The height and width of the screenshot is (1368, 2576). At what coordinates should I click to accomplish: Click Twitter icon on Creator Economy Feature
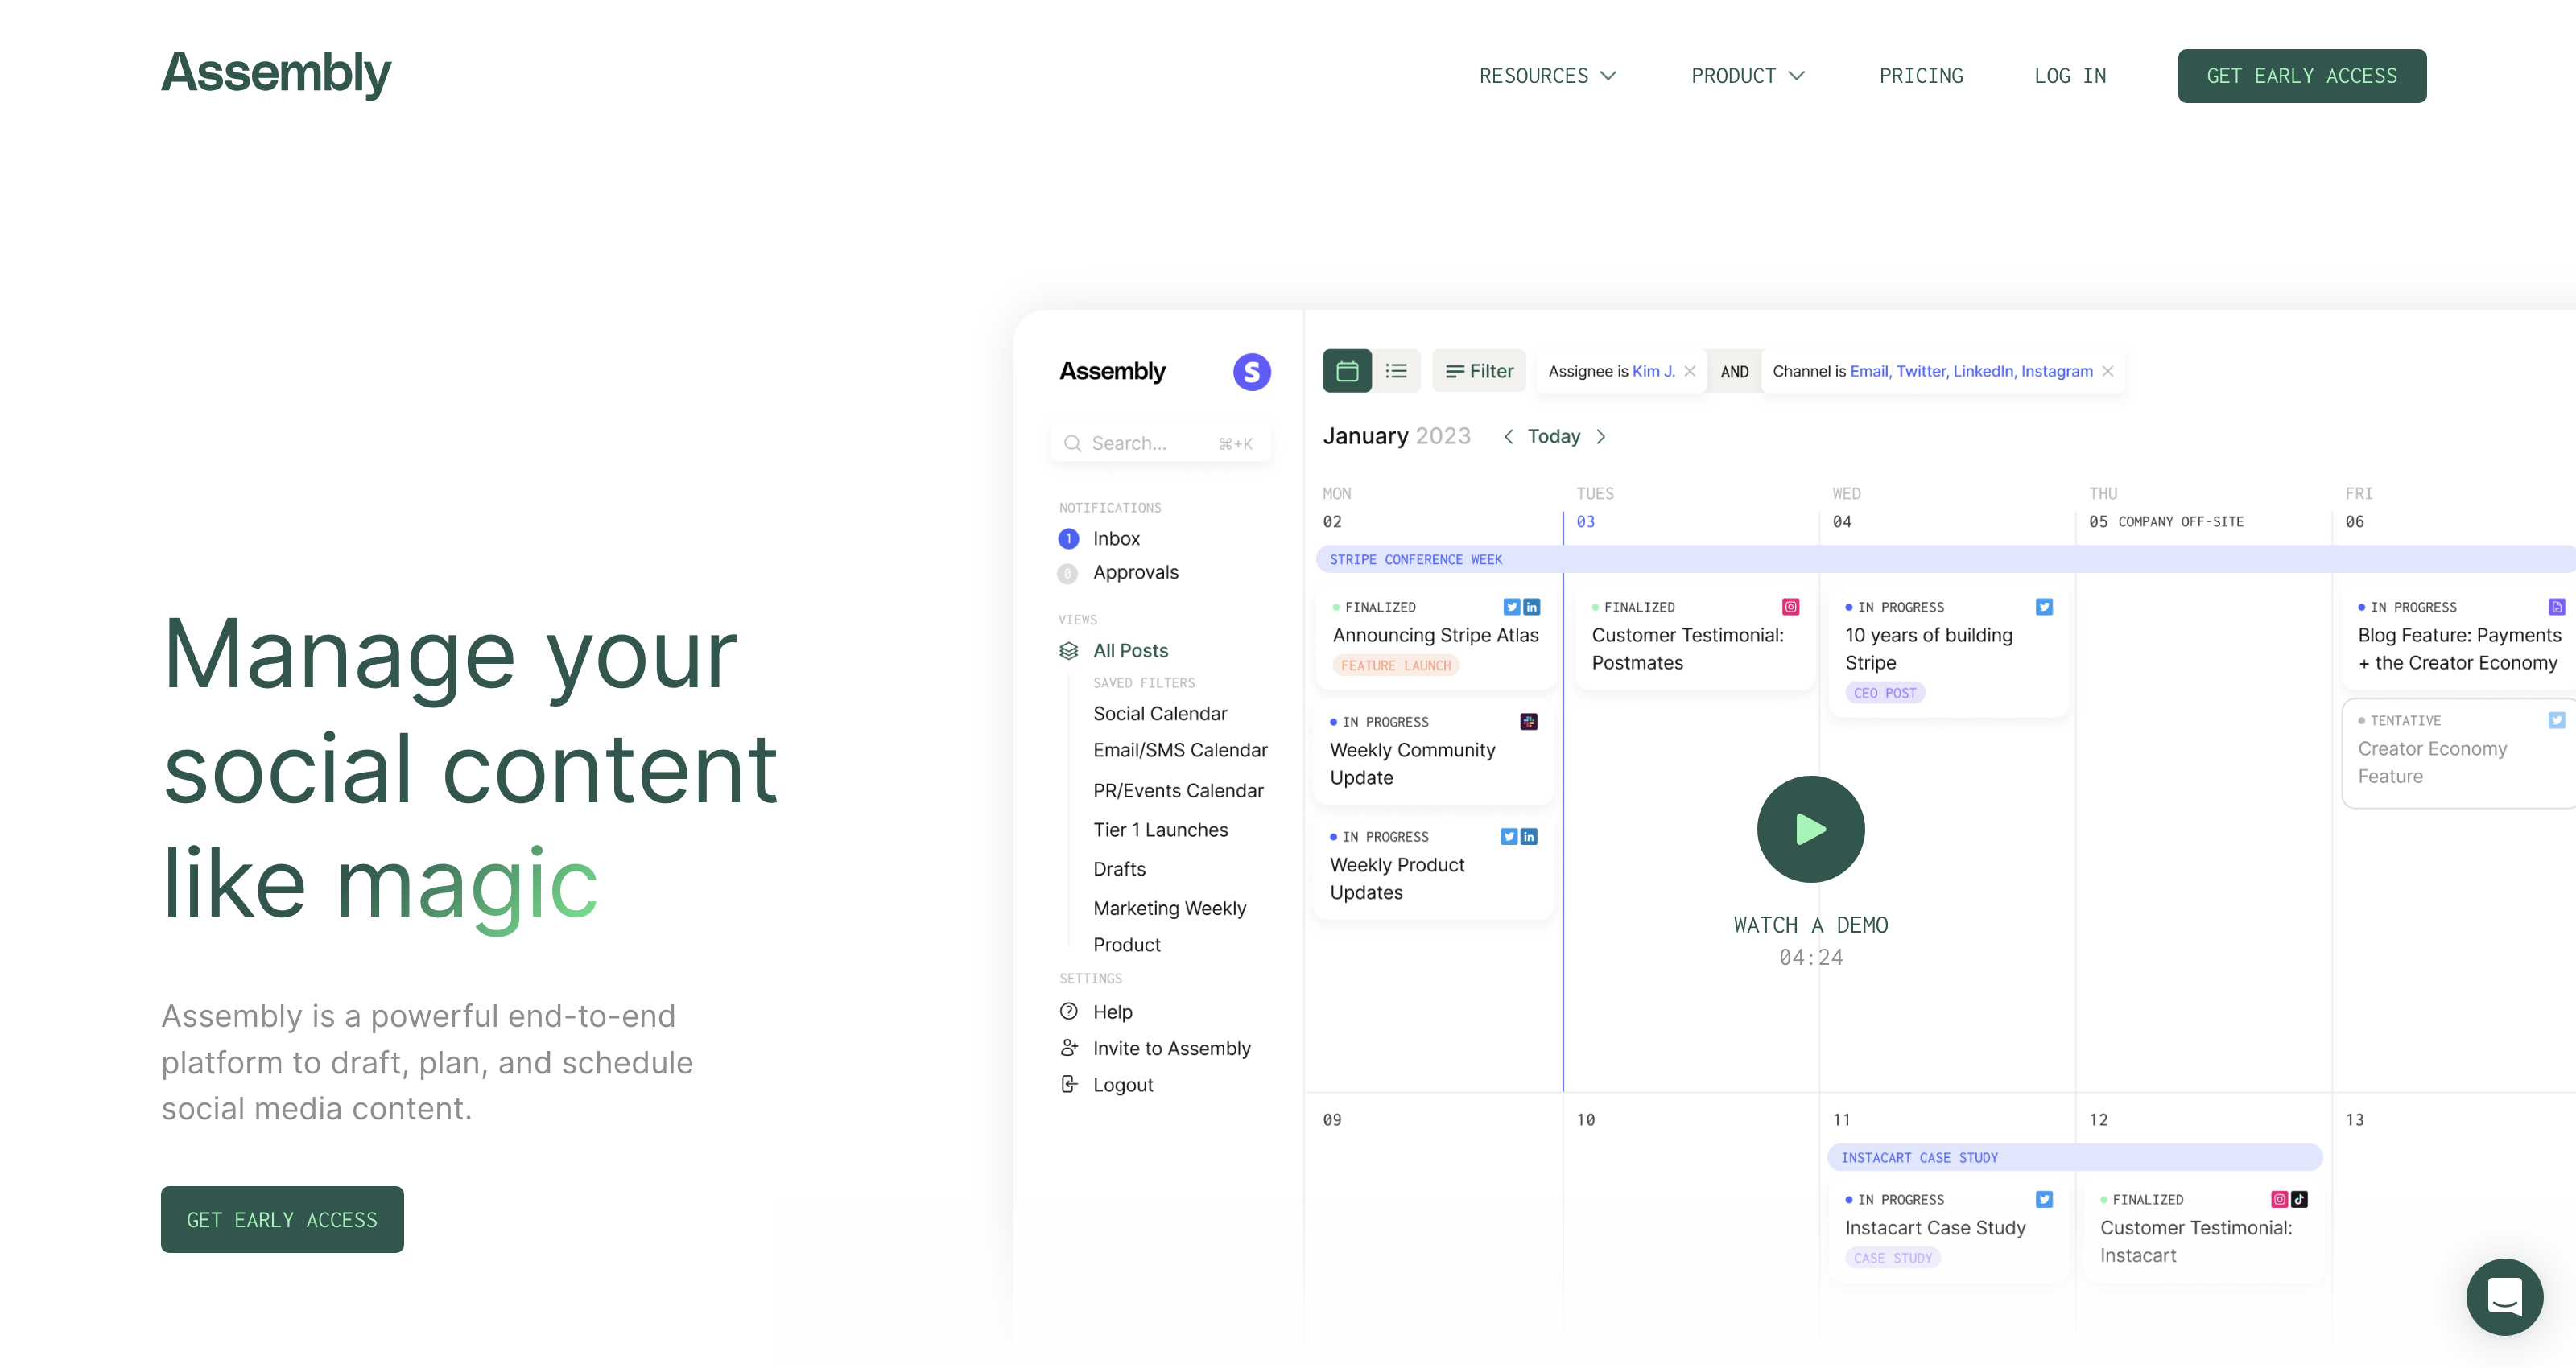click(x=2557, y=721)
